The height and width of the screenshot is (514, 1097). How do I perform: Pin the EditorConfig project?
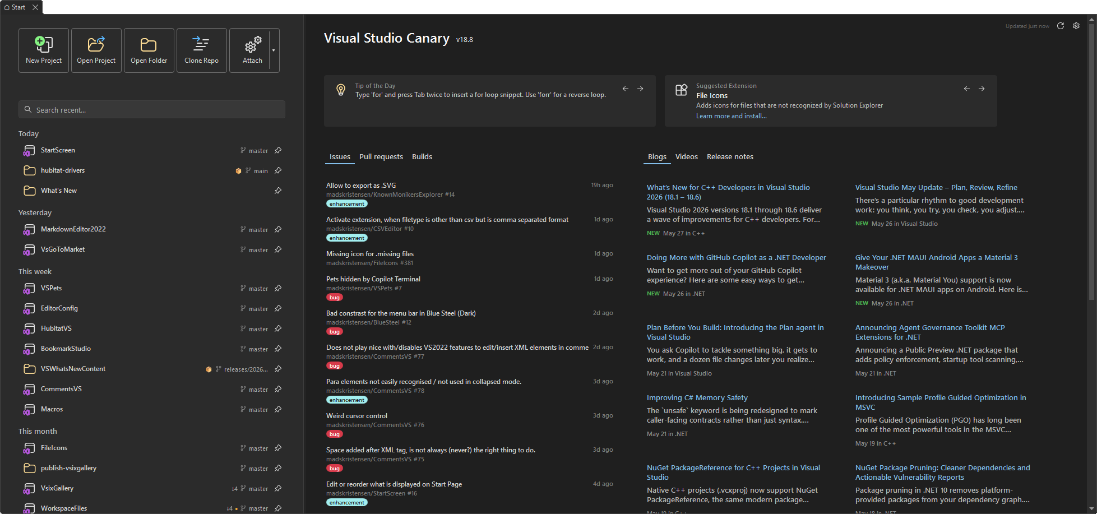tap(278, 308)
